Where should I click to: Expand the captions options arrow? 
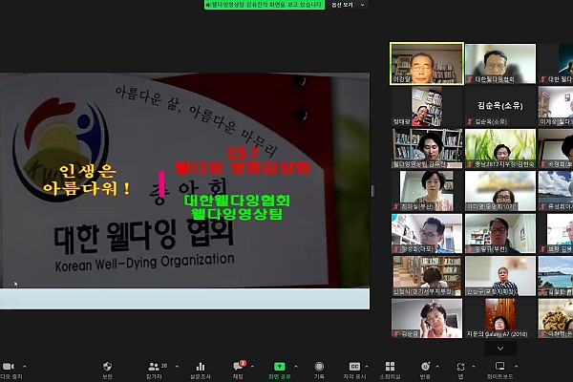(x=367, y=367)
